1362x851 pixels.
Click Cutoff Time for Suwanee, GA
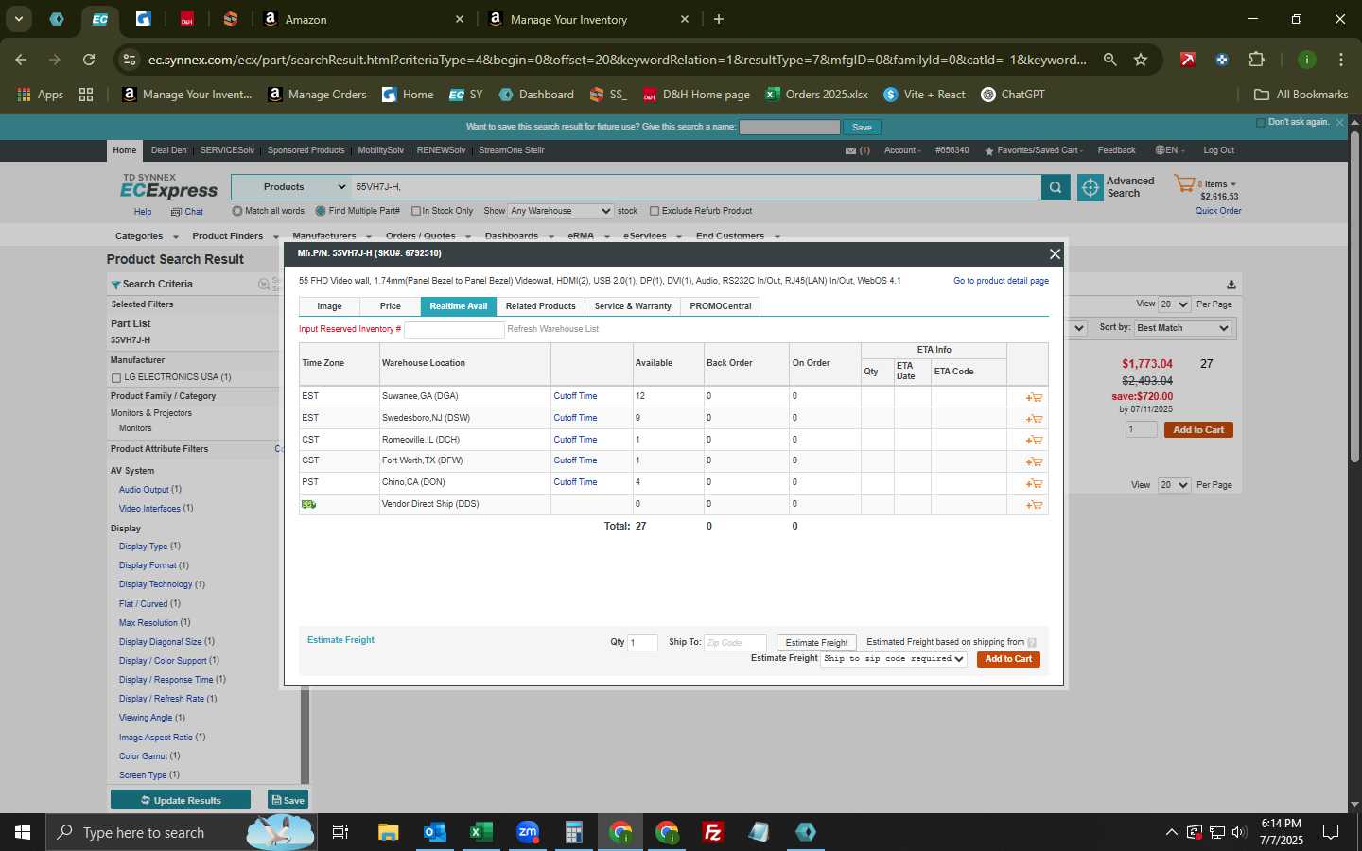pos(575,396)
